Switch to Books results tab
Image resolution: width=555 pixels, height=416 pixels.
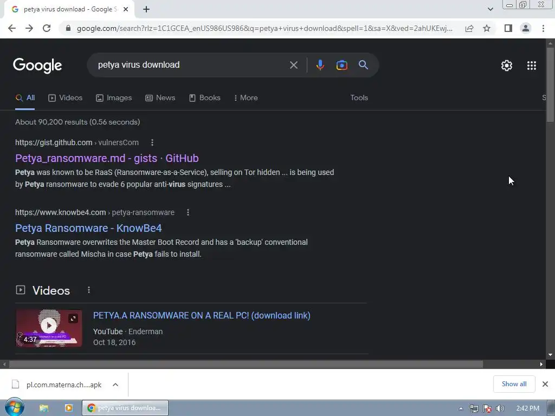[x=204, y=98]
